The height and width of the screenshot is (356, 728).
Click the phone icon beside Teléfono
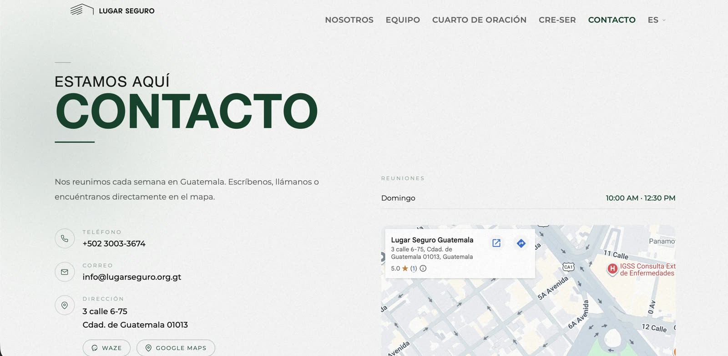[65, 239]
